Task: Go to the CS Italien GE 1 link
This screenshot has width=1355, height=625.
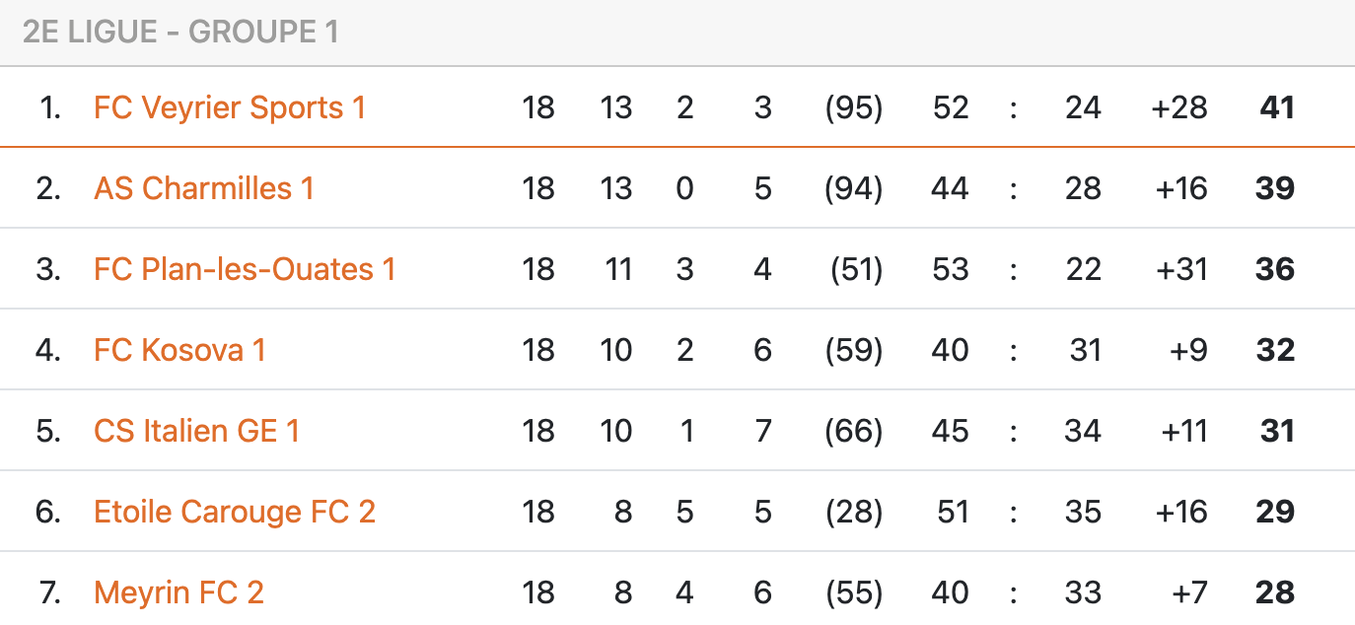Action: pyautogui.click(x=196, y=431)
